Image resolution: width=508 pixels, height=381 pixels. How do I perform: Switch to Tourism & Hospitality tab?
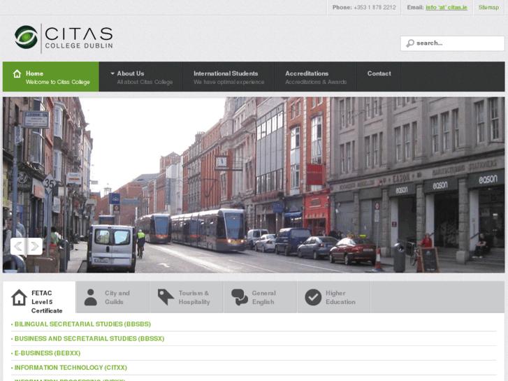click(187, 297)
